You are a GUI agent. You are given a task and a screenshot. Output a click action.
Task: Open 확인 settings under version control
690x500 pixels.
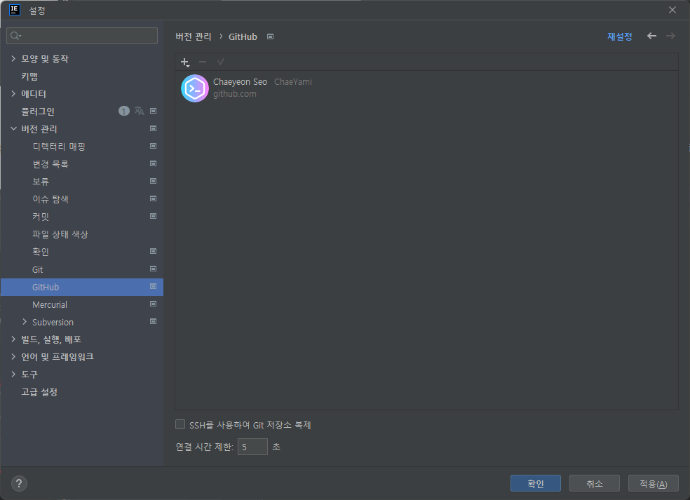coord(41,252)
